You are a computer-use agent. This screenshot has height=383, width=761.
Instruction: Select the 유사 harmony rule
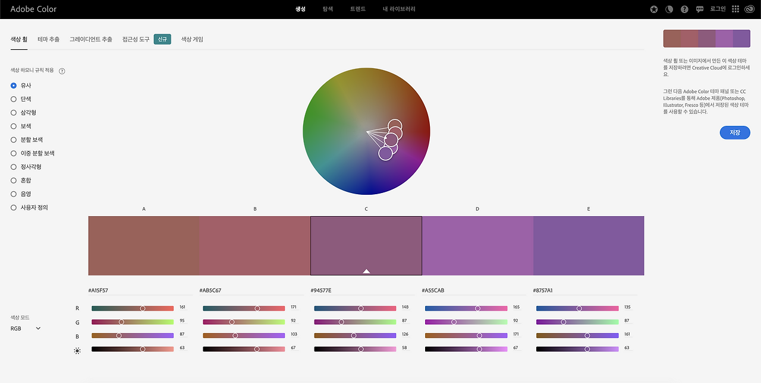14,86
